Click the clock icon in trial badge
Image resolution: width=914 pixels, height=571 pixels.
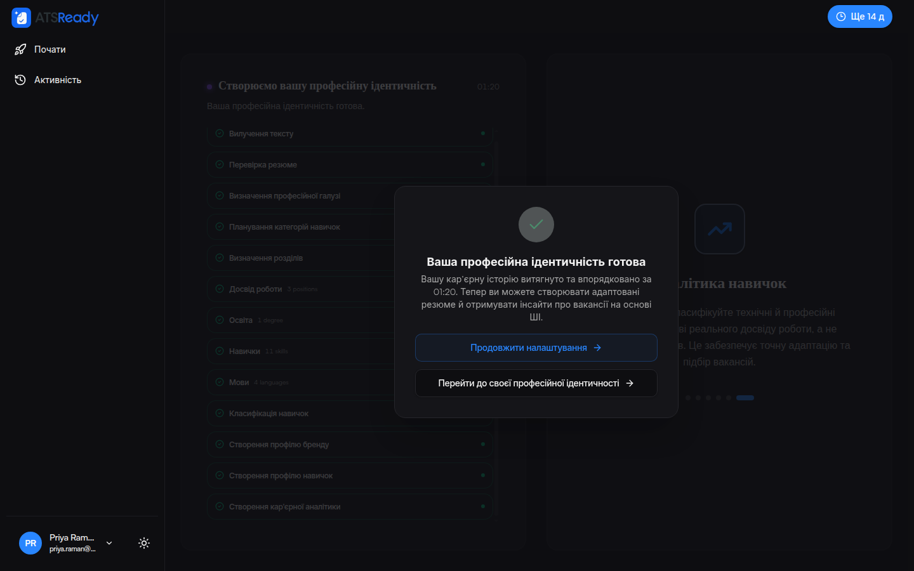pyautogui.click(x=841, y=16)
